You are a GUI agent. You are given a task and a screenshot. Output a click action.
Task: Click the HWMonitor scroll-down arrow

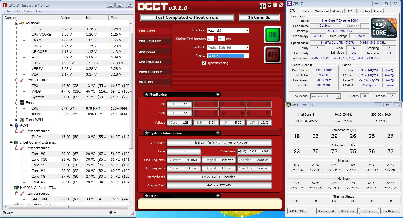pos(131,202)
